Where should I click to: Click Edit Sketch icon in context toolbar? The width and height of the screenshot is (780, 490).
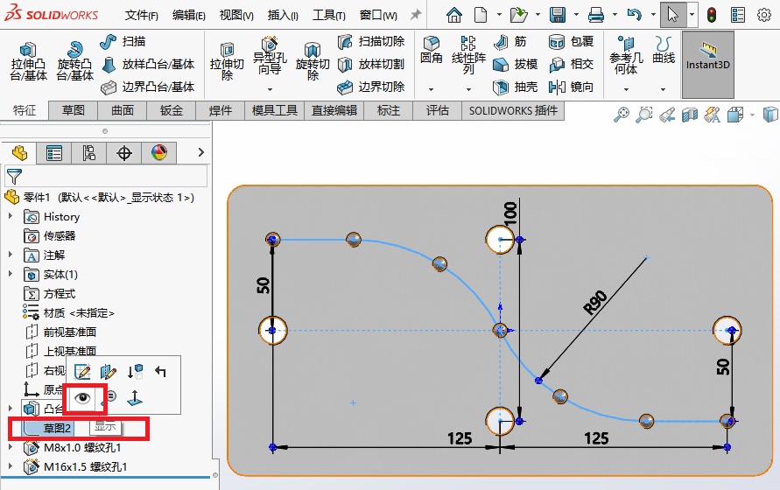click(83, 372)
